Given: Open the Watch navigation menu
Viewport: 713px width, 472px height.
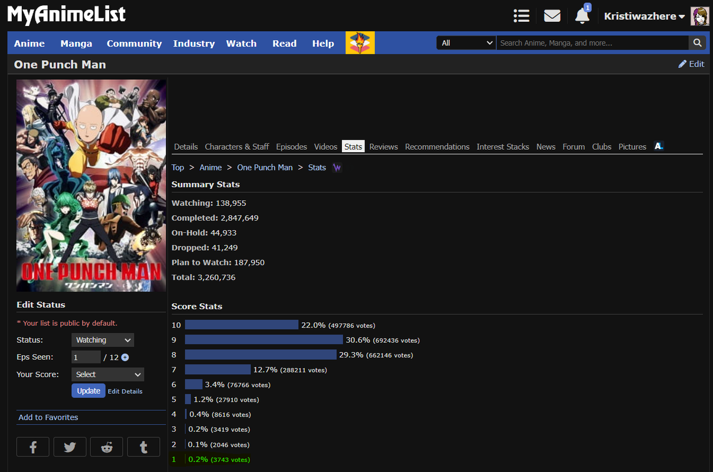Looking at the screenshot, I should point(241,43).
